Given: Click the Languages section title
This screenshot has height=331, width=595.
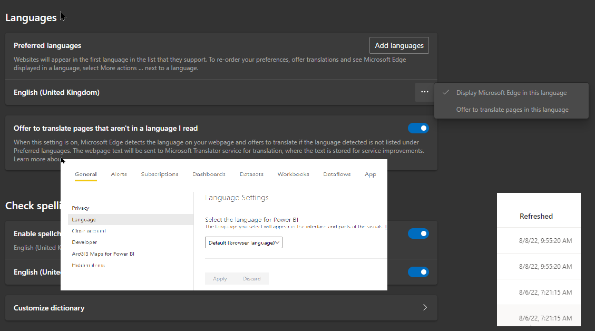Looking at the screenshot, I should pyautogui.click(x=31, y=18).
